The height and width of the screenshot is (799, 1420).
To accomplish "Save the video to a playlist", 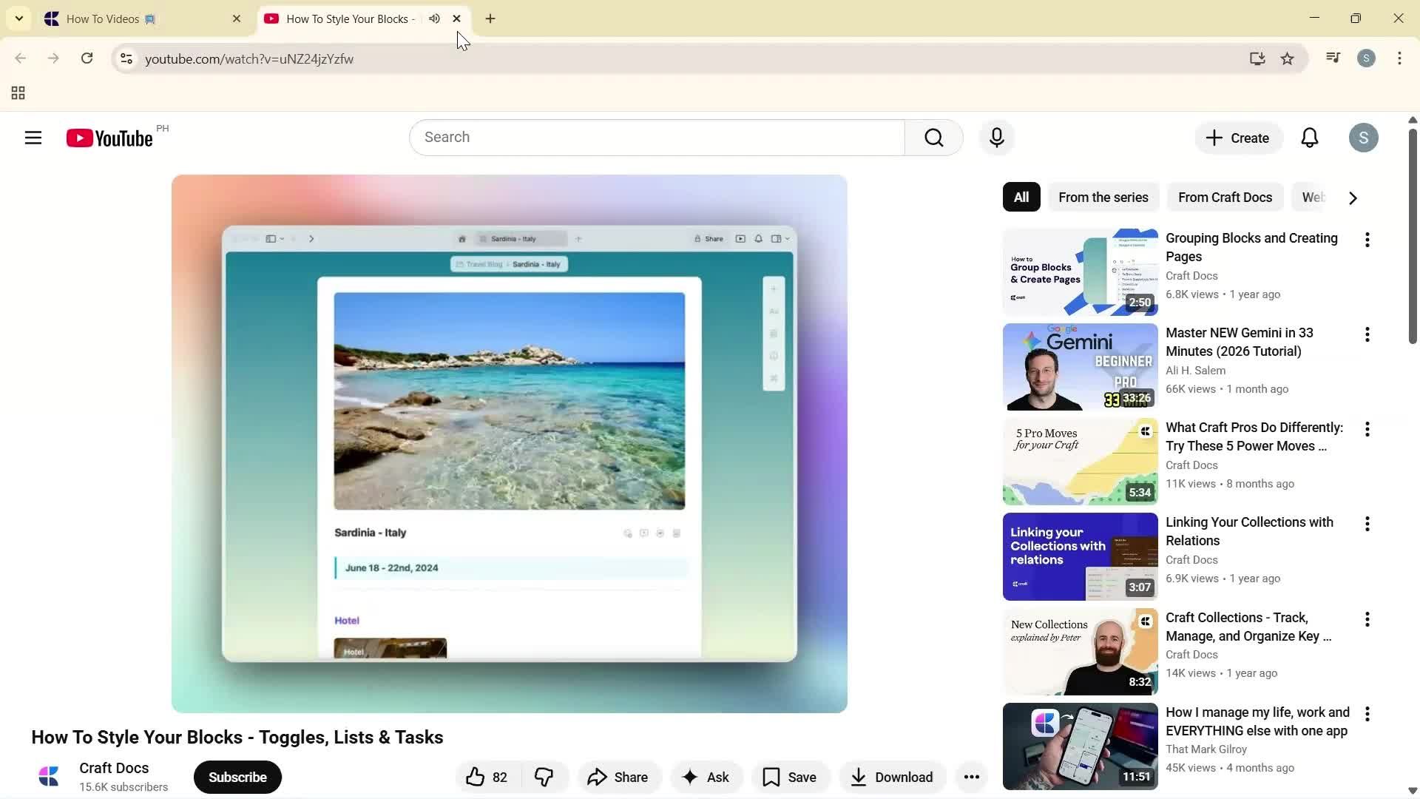I will [x=790, y=777].
